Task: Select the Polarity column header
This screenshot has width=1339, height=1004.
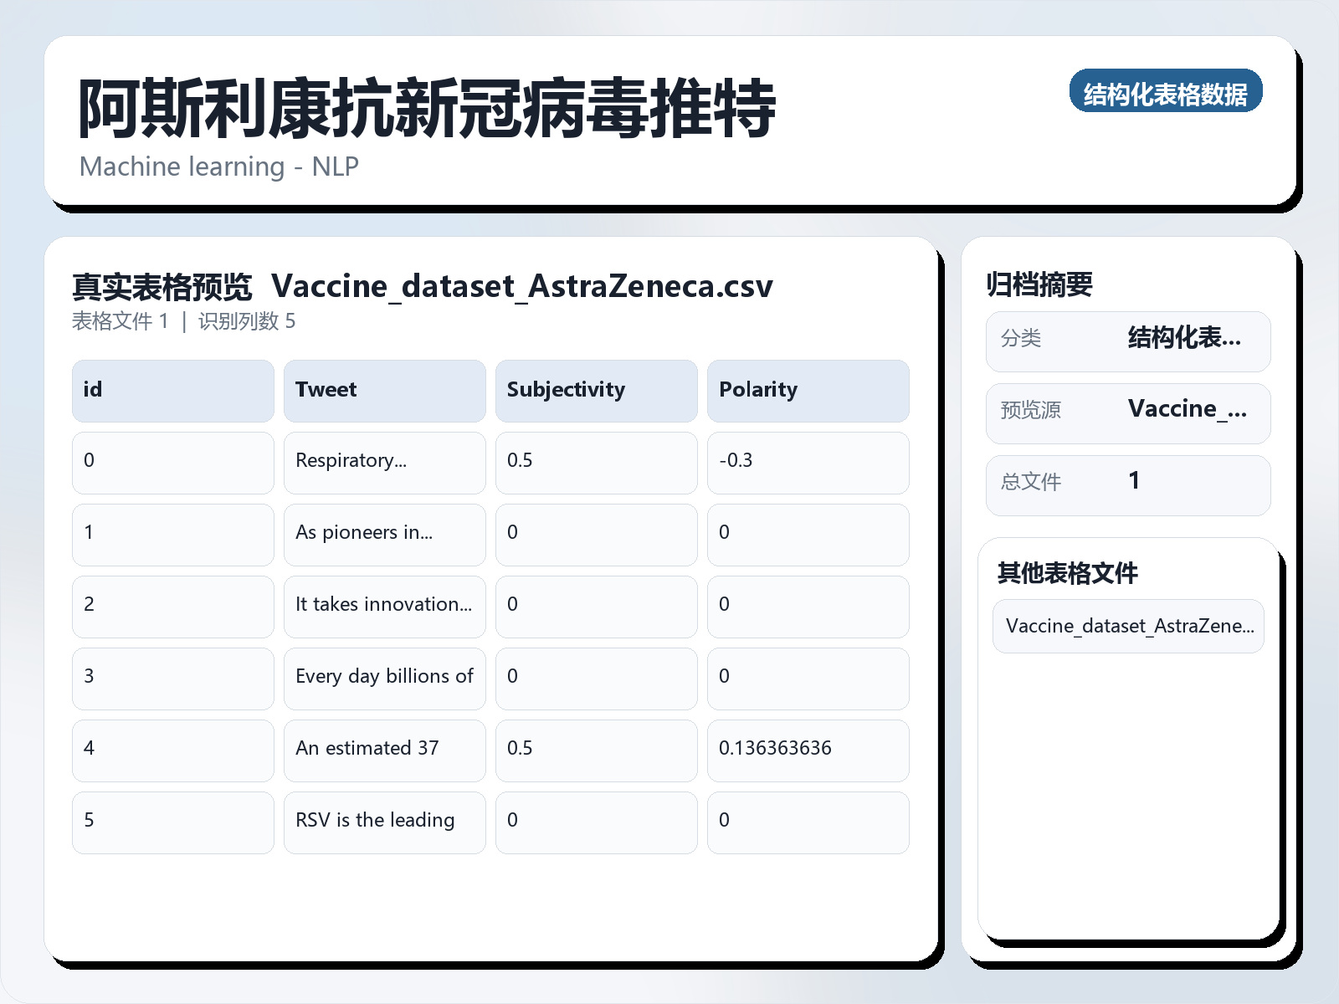Action: 808,390
